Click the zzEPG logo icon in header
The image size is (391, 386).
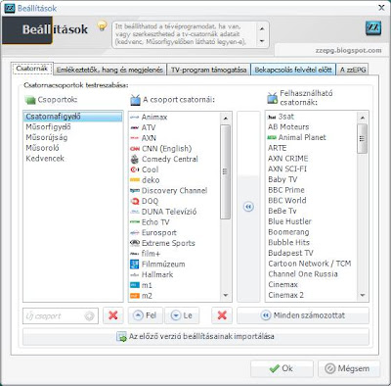pyautogui.click(x=373, y=28)
